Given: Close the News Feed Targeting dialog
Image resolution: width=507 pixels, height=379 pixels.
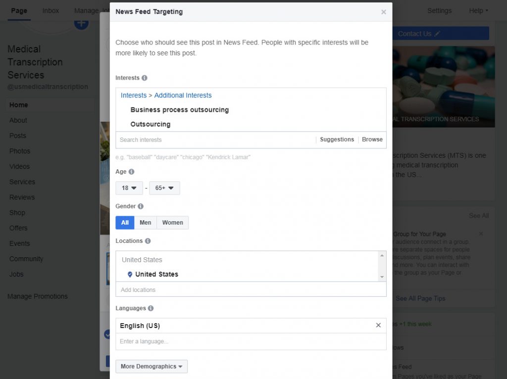Looking at the screenshot, I should (384, 12).
